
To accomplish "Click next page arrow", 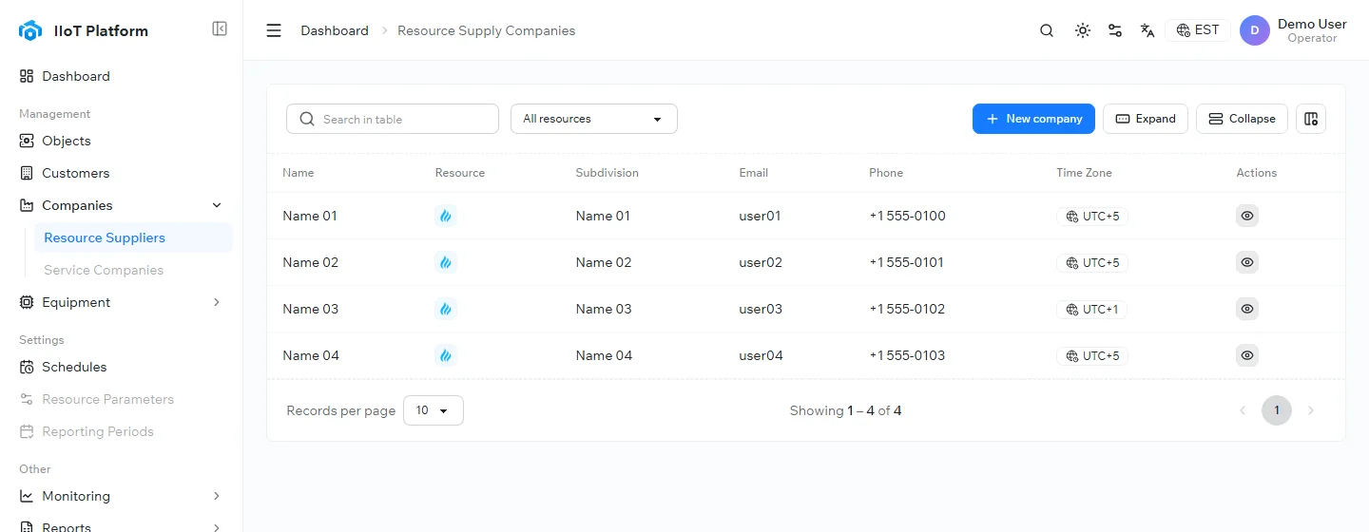I will (x=1311, y=410).
